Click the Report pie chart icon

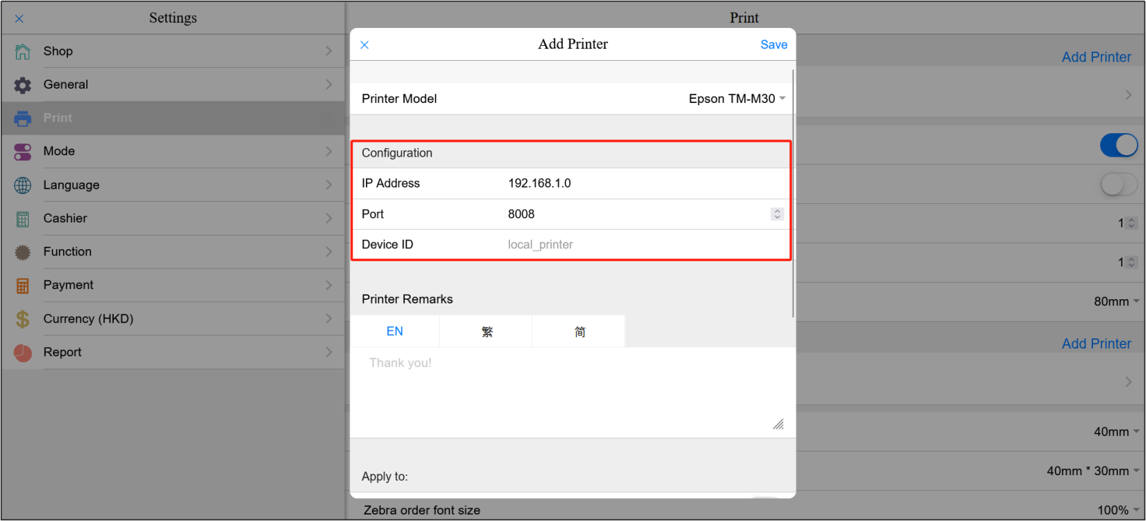point(23,353)
